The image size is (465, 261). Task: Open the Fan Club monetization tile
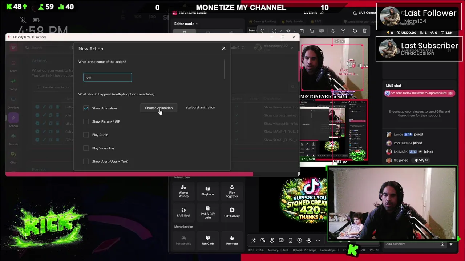(208, 240)
